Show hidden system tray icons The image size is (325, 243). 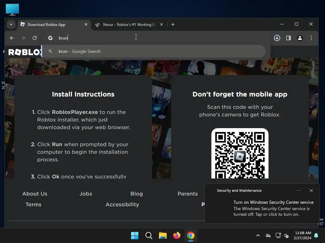click(258, 235)
